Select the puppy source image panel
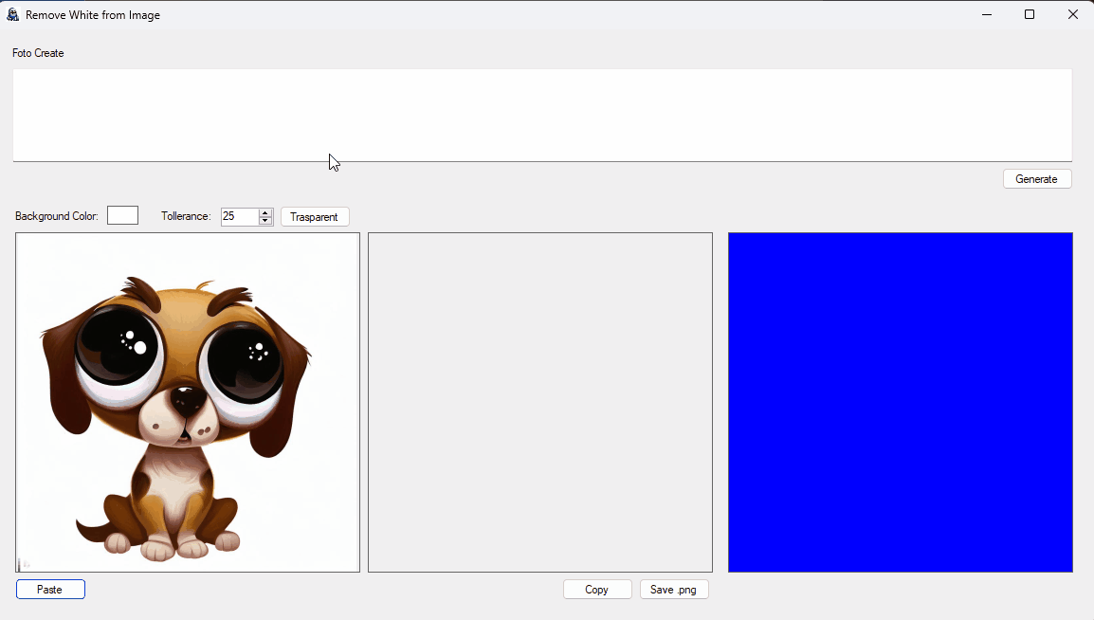Image resolution: width=1094 pixels, height=620 pixels. pyautogui.click(x=188, y=402)
